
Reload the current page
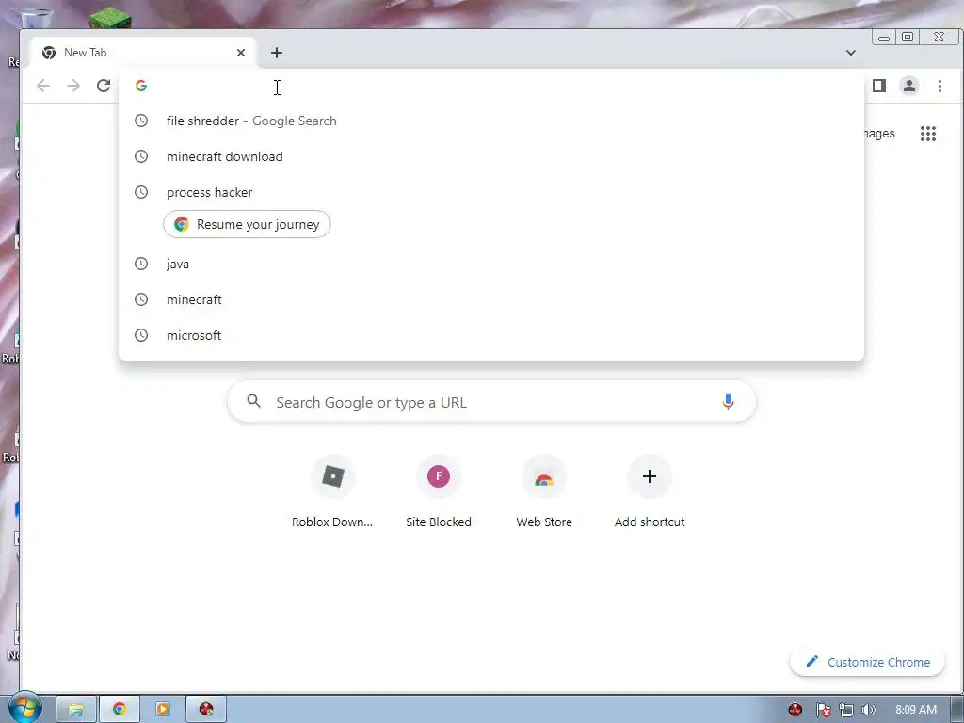pos(104,86)
